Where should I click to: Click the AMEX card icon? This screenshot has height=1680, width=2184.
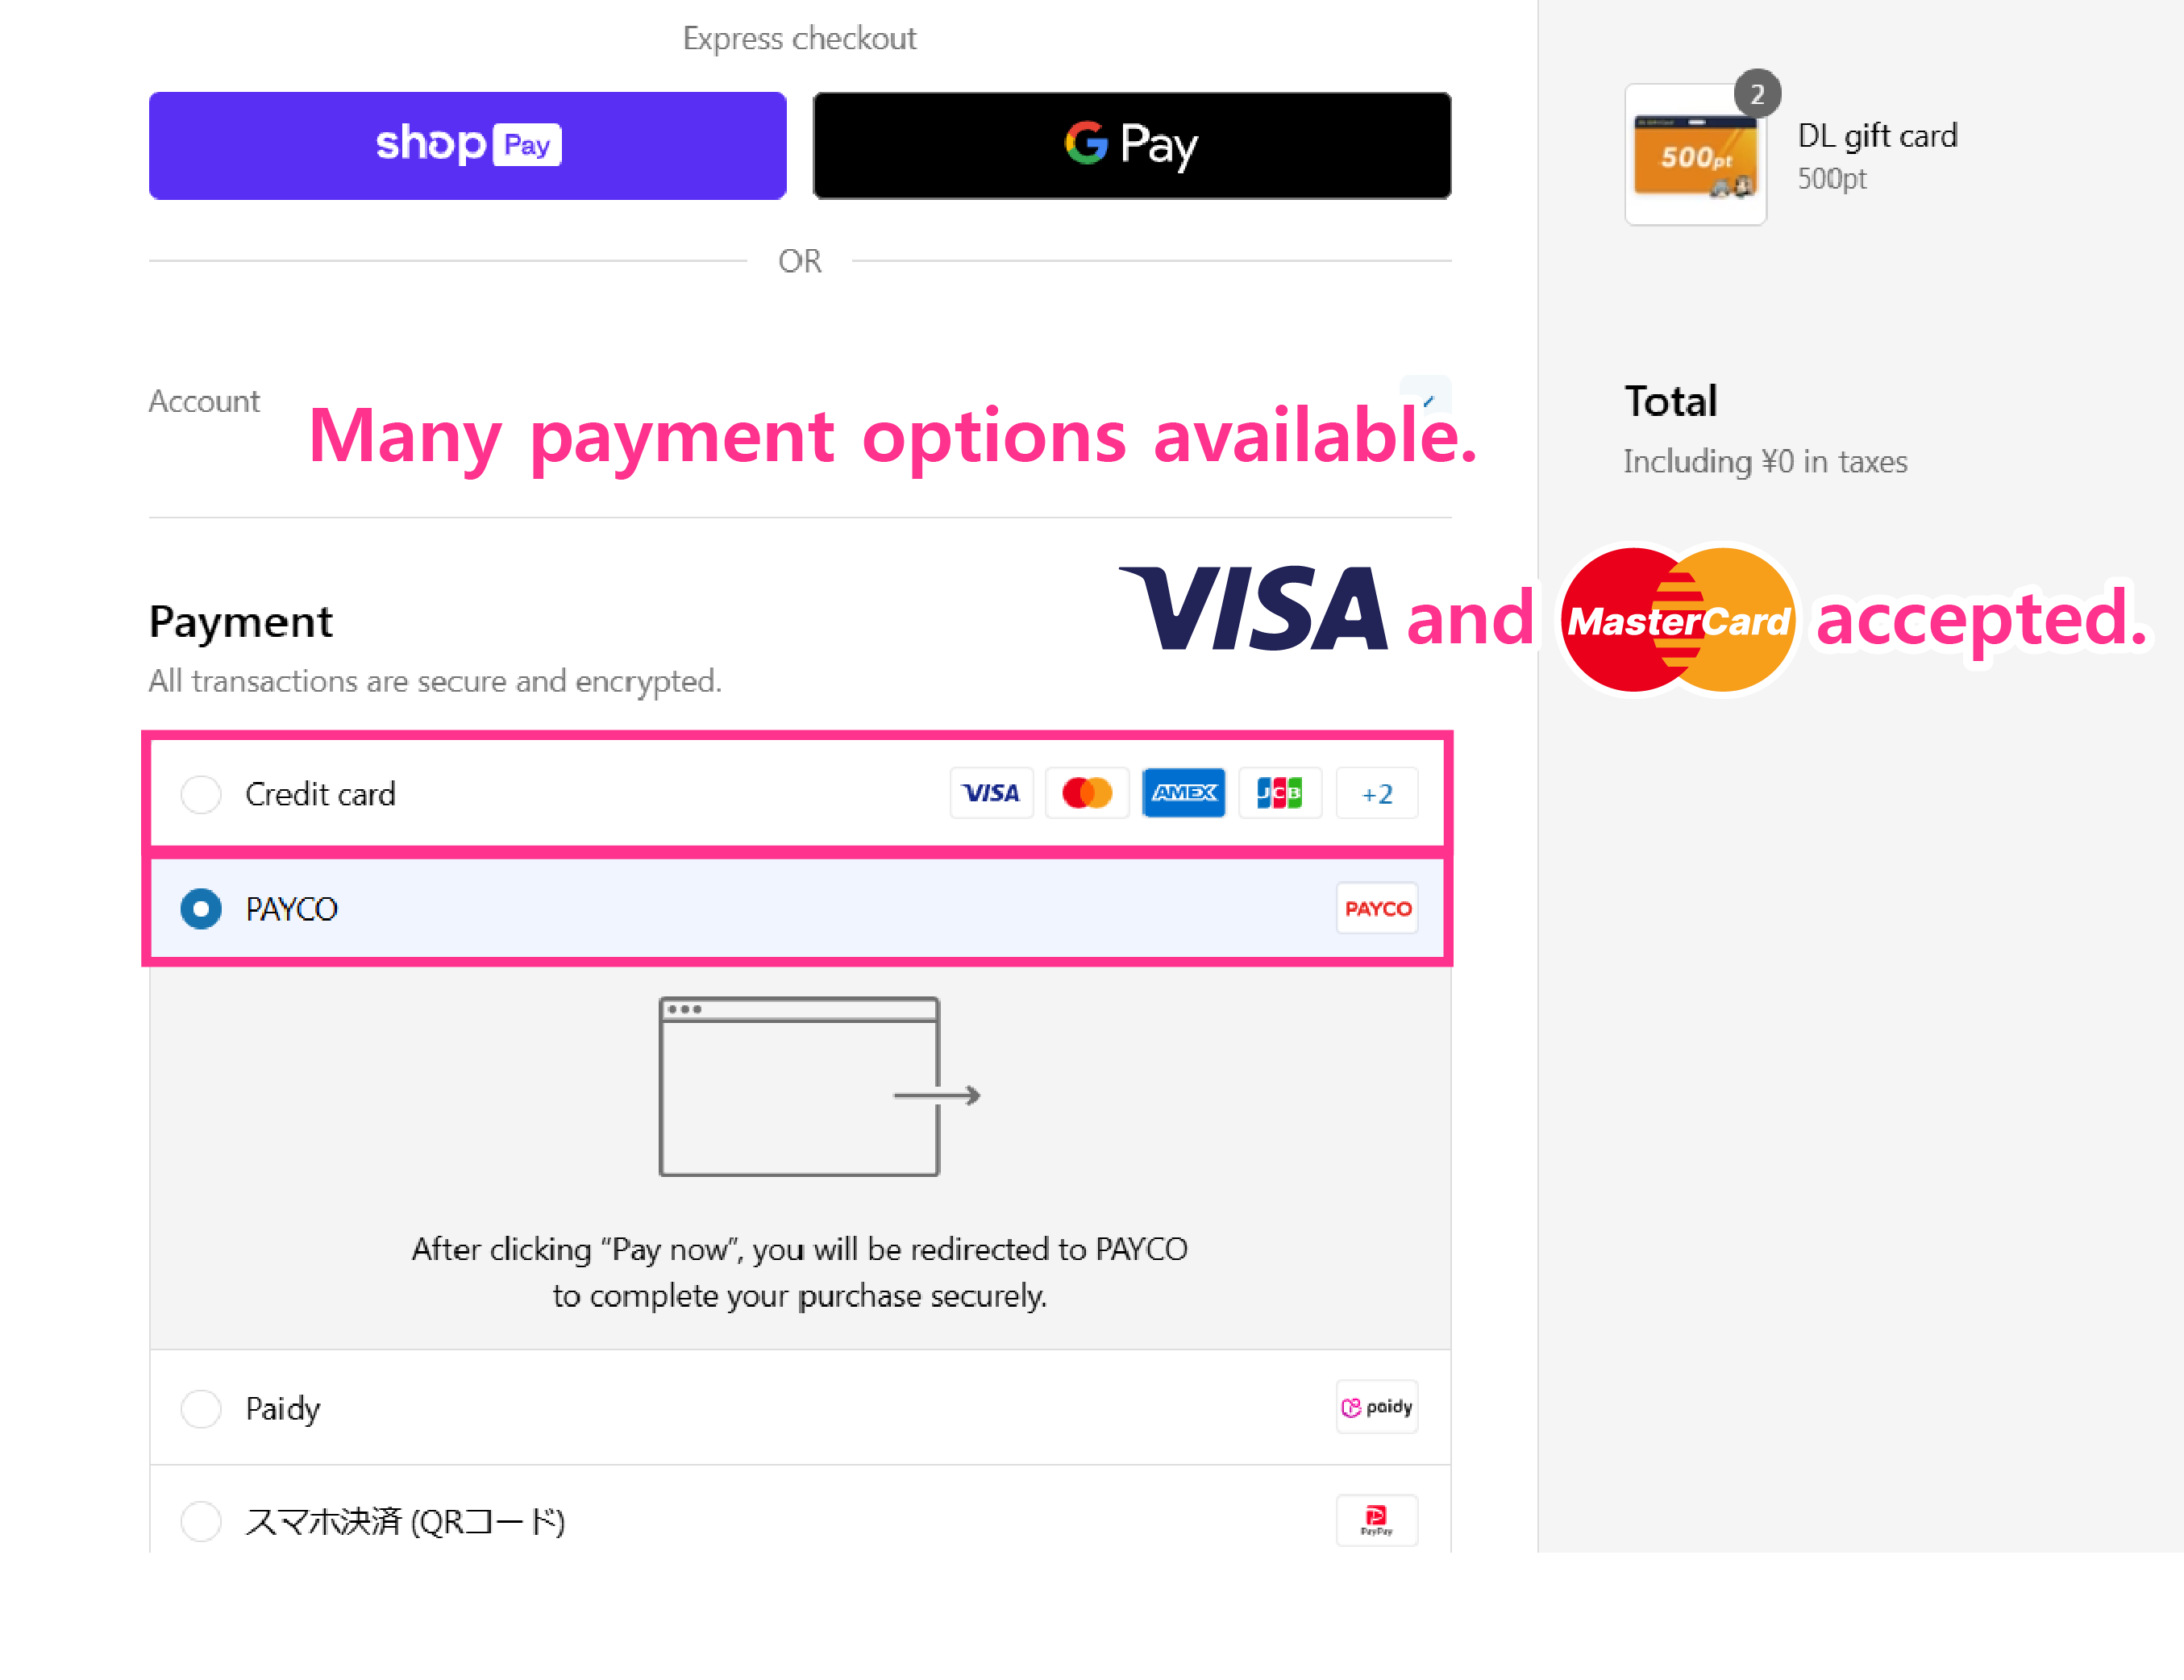1183,793
